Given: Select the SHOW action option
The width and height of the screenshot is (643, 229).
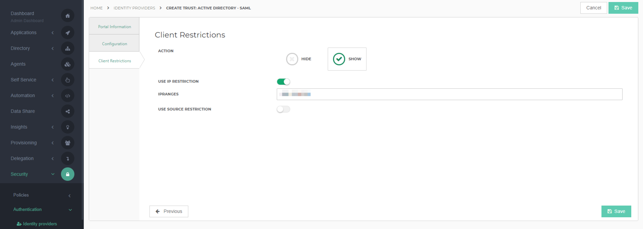Looking at the screenshot, I should pyautogui.click(x=347, y=59).
